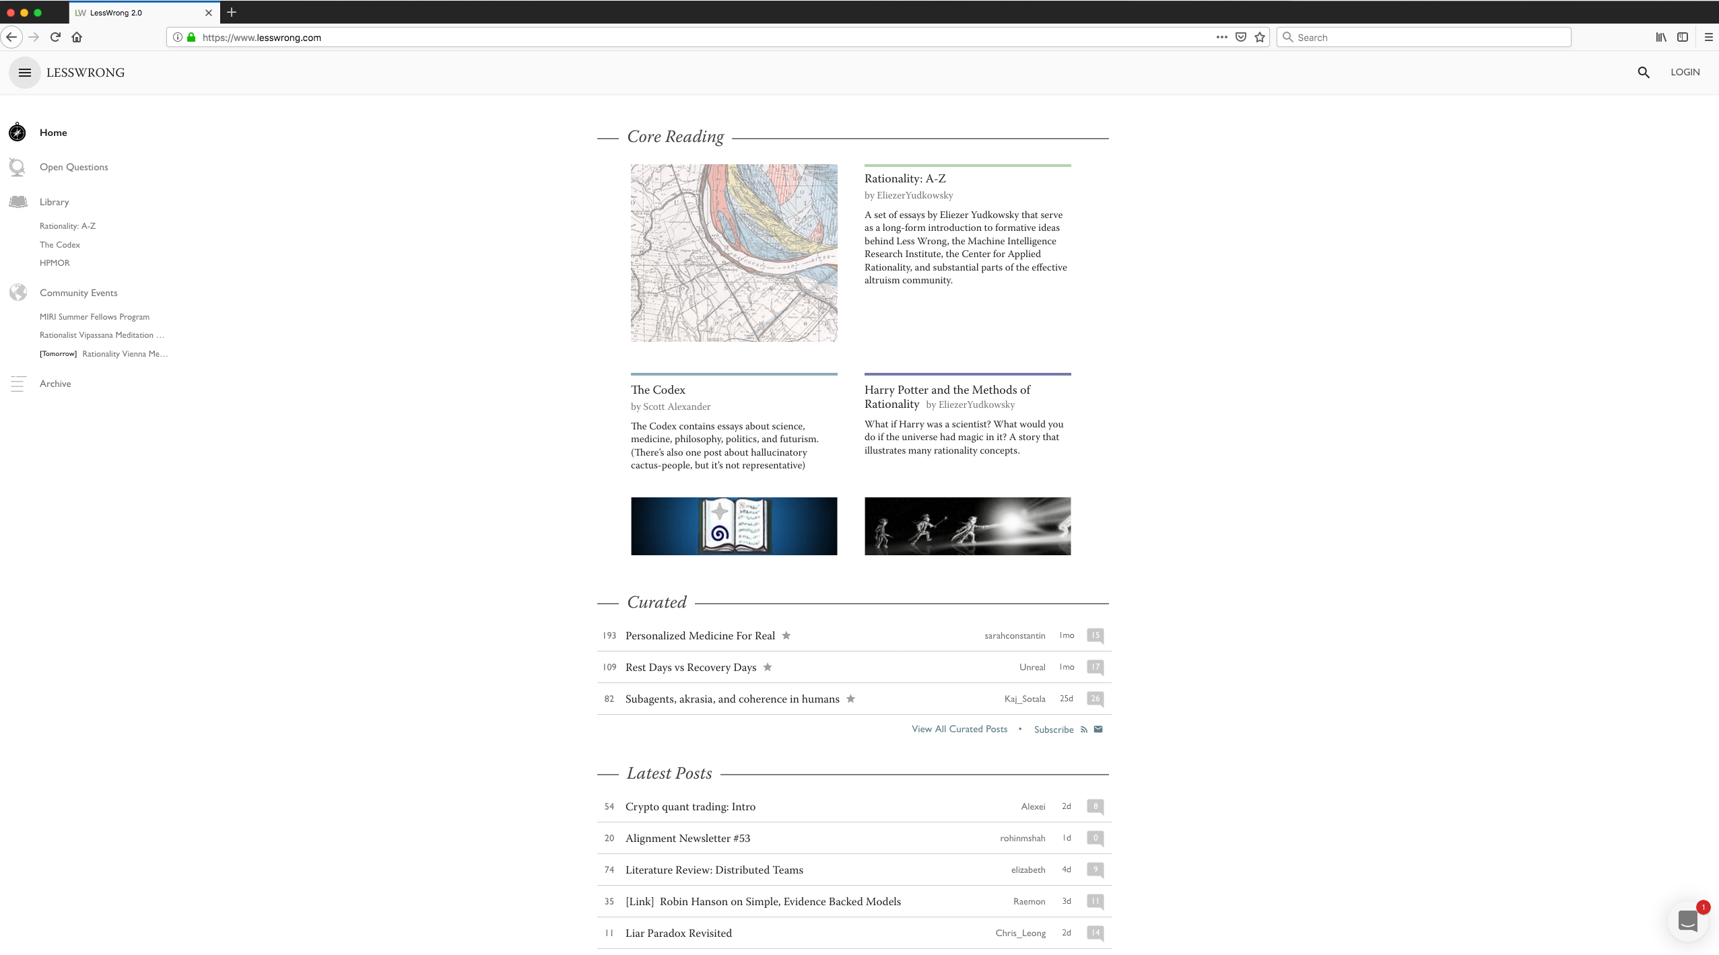
Task: Click the LessWrong site search magnifier icon
Action: [1643, 73]
